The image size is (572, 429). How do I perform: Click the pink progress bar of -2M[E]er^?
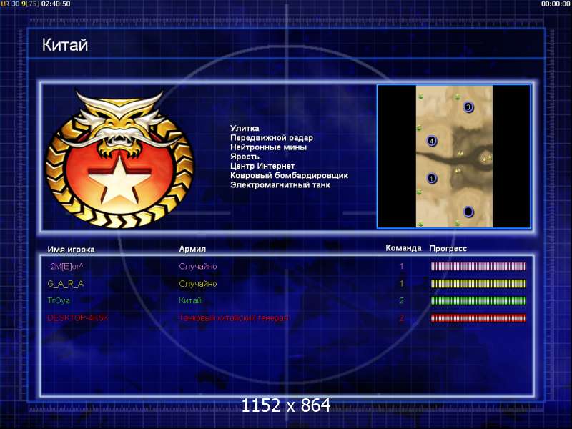pyautogui.click(x=478, y=266)
